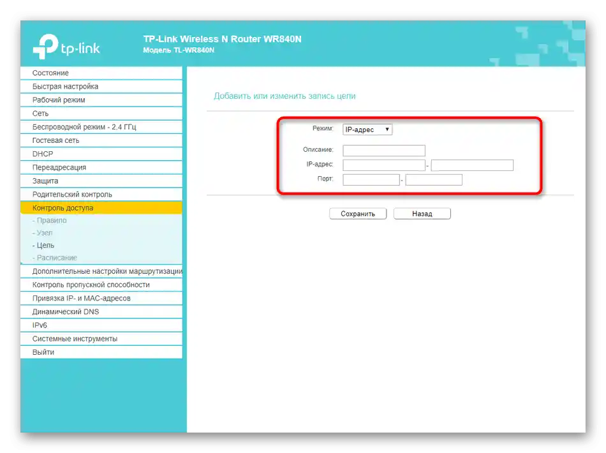Open Быстрая настройка in sidebar

pyautogui.click(x=101, y=87)
